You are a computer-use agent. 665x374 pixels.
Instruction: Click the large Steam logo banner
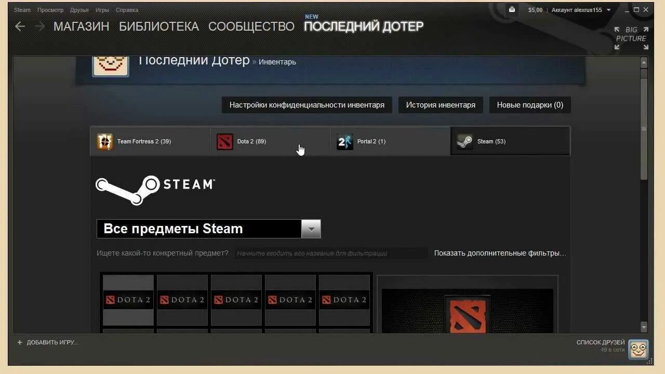coord(155,190)
